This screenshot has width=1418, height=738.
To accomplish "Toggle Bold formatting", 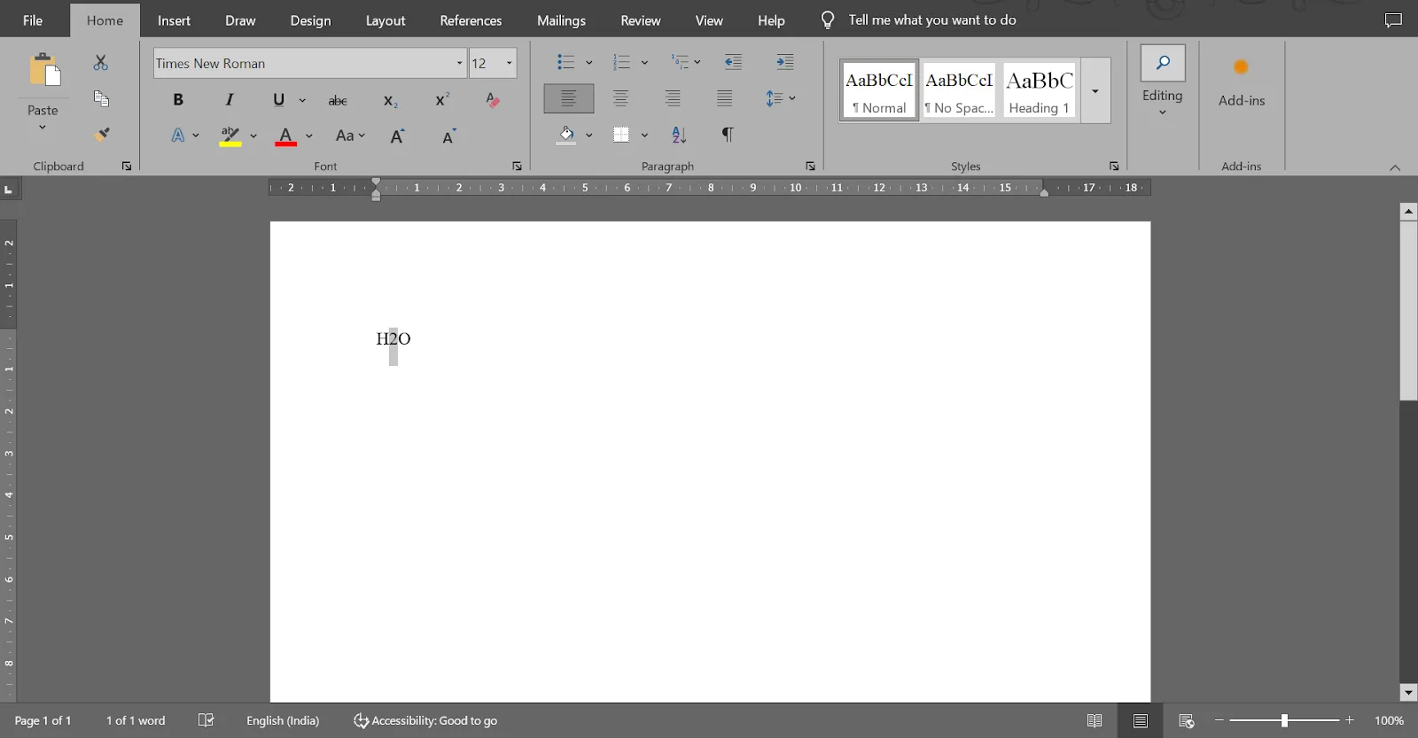I will 178,100.
